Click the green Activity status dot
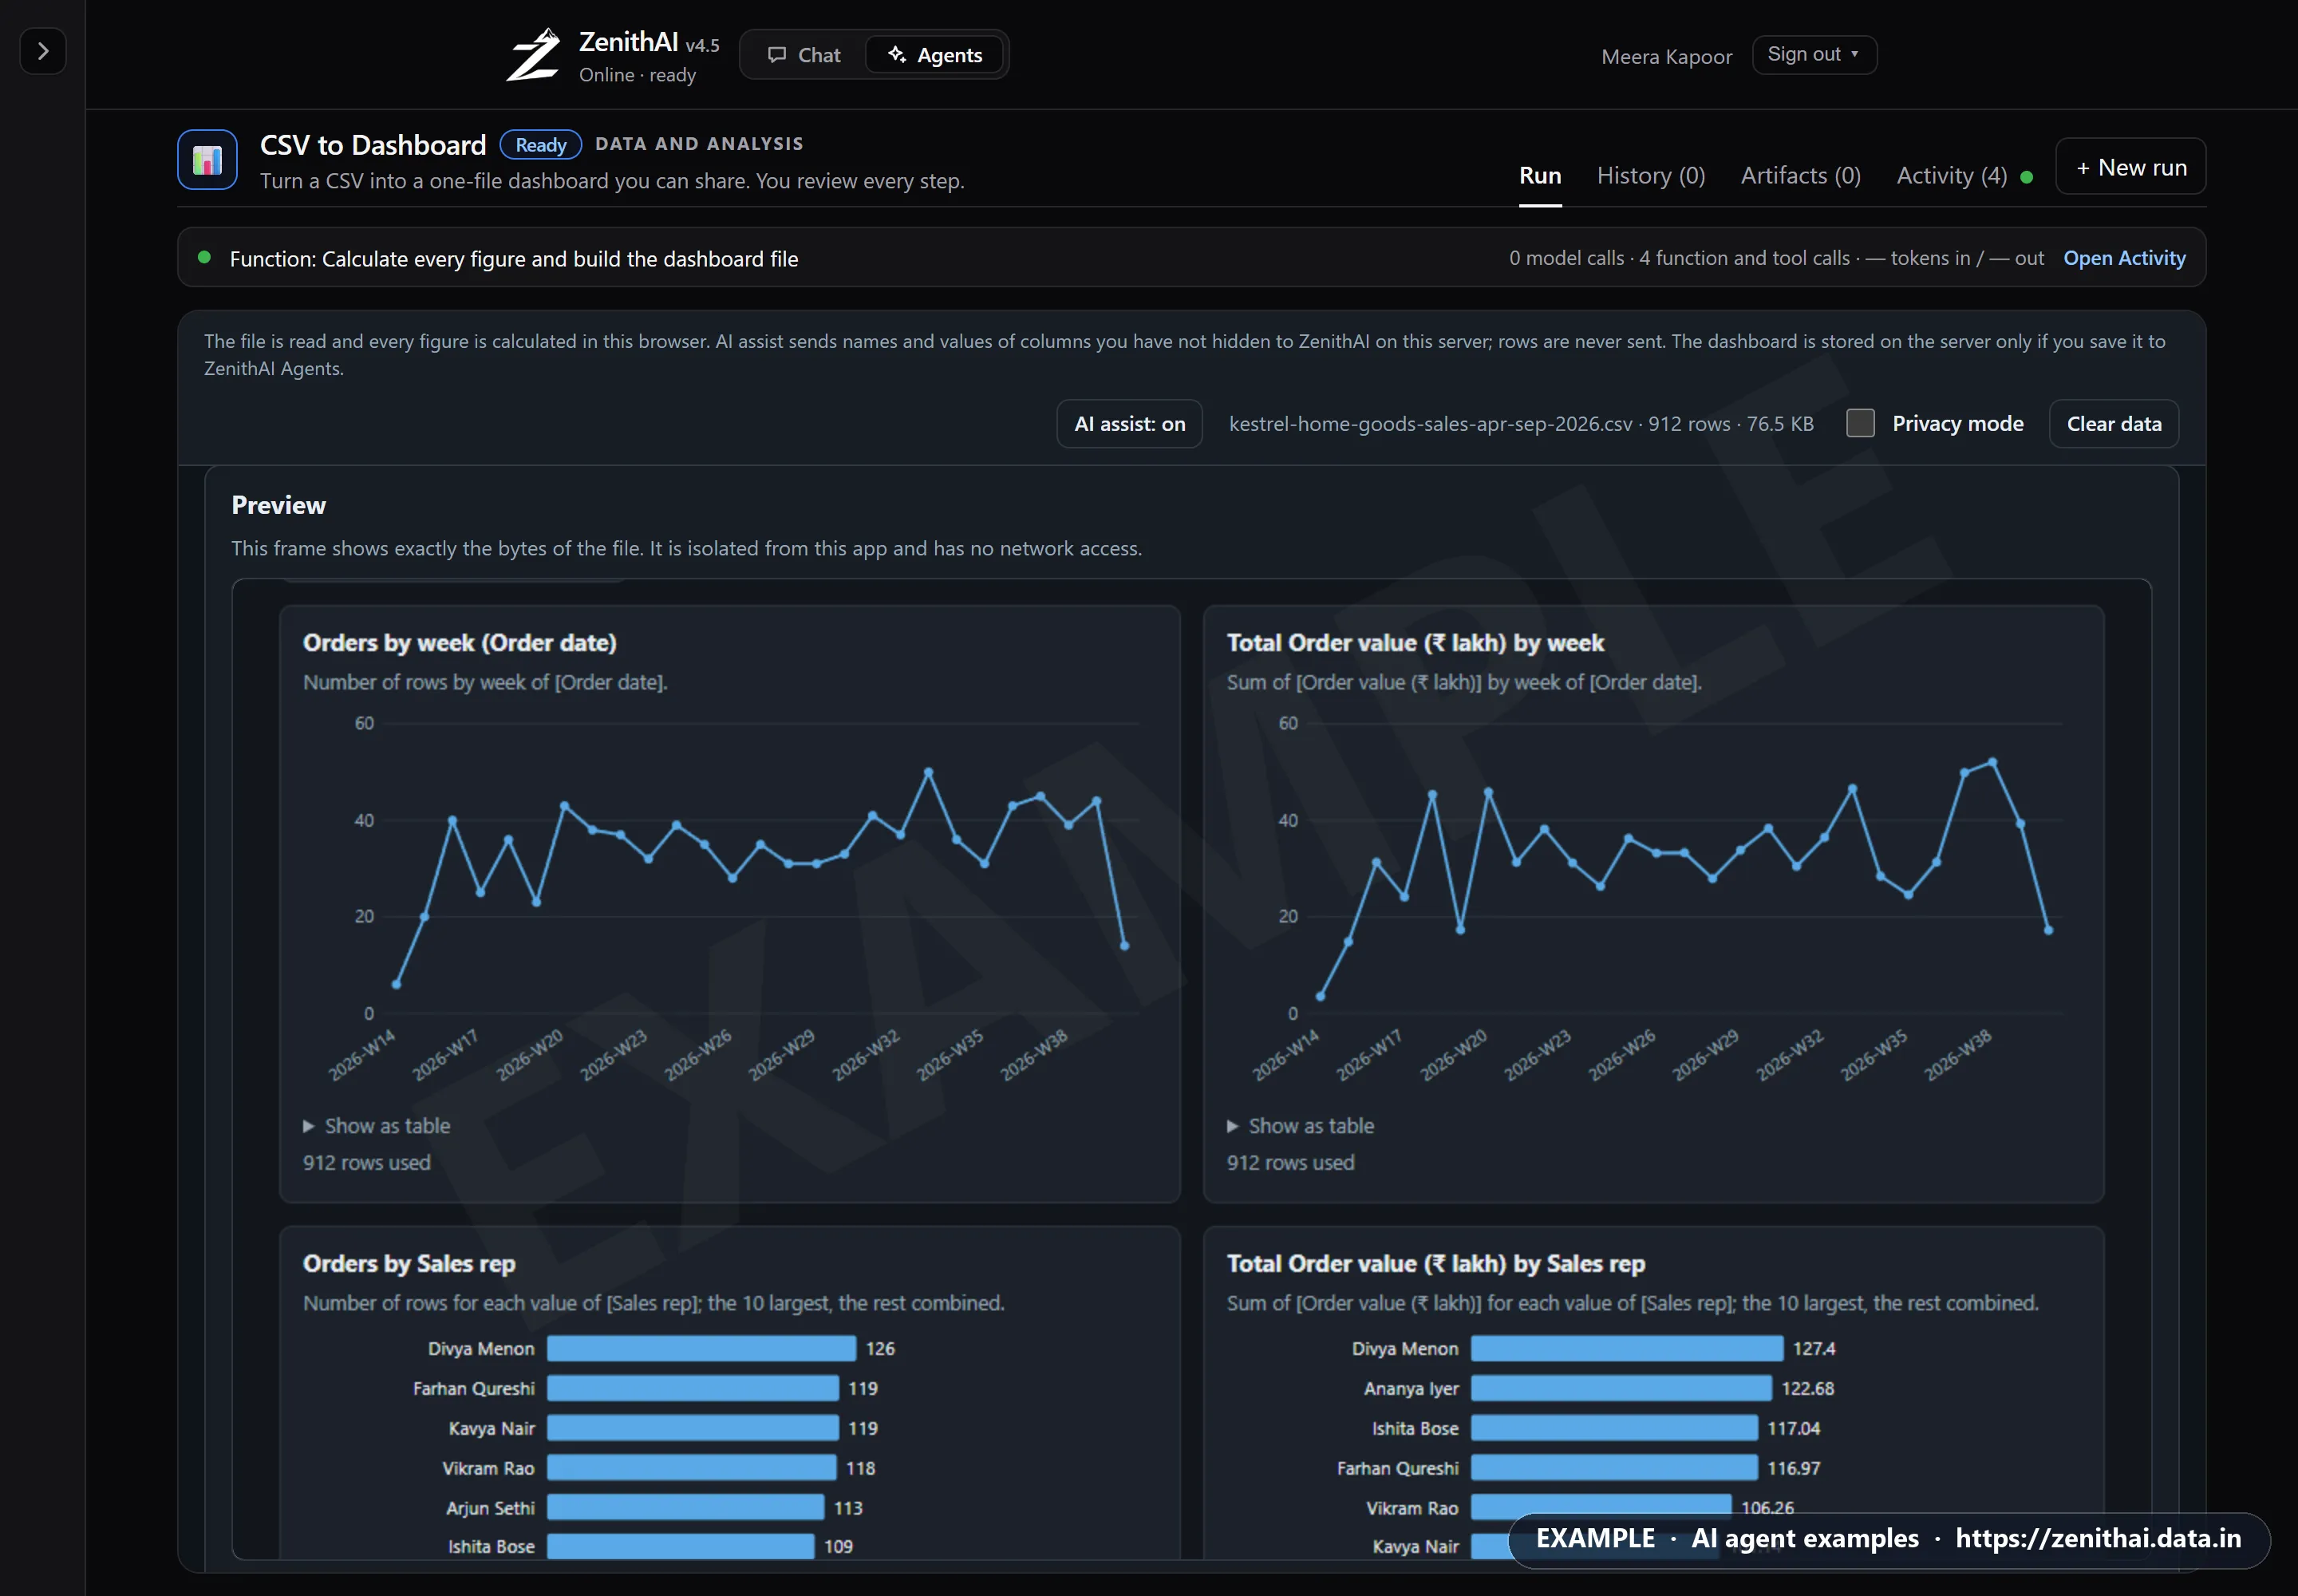2298x1596 pixels. pos(2026,177)
